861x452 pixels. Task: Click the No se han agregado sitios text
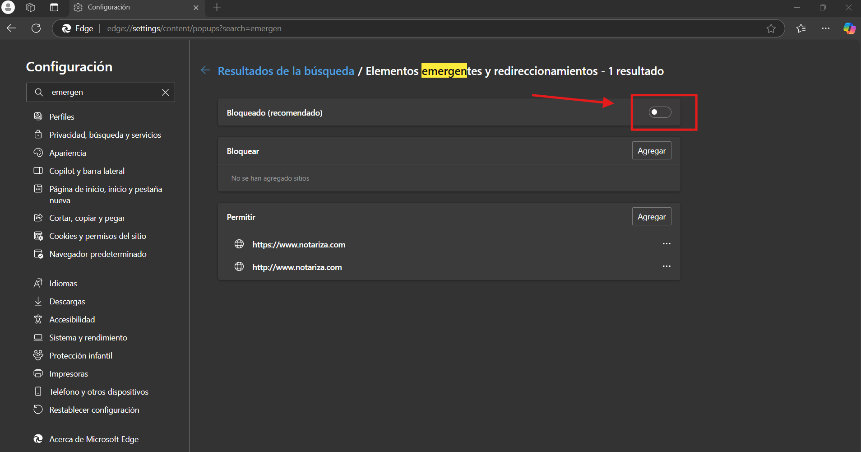(270, 178)
